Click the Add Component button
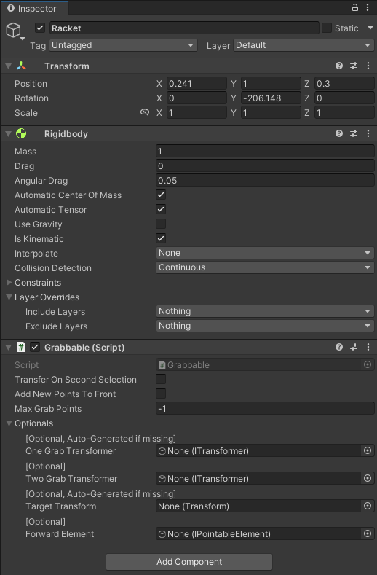 189,561
